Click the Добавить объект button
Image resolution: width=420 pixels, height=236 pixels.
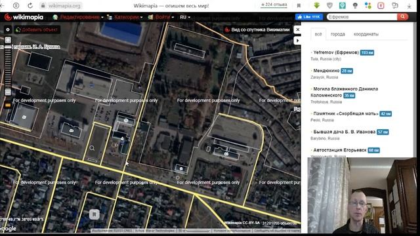point(37,29)
